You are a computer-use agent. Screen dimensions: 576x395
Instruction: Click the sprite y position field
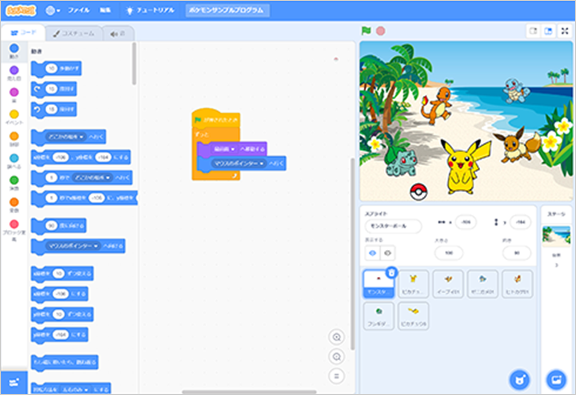pyautogui.click(x=520, y=222)
